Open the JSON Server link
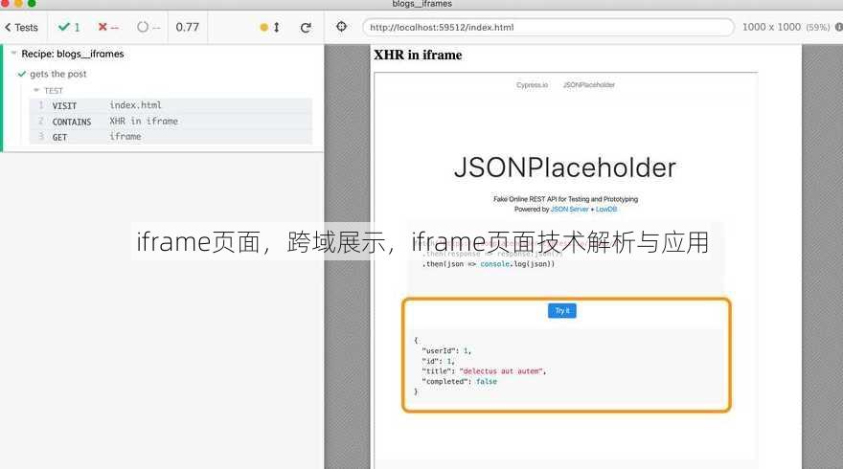Screen dimensions: 843x469 click(x=569, y=209)
